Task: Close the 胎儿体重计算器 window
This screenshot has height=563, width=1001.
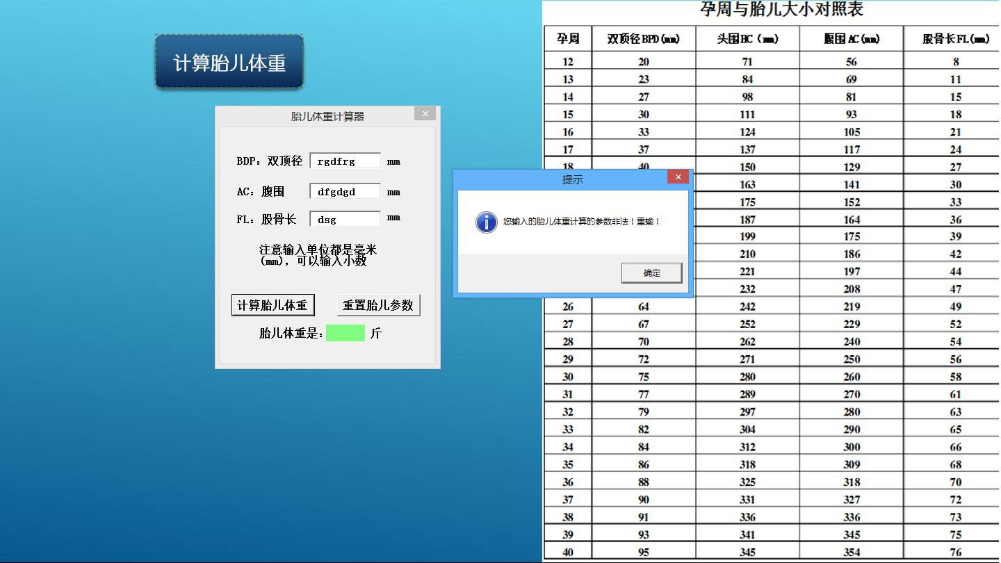Action: [424, 113]
